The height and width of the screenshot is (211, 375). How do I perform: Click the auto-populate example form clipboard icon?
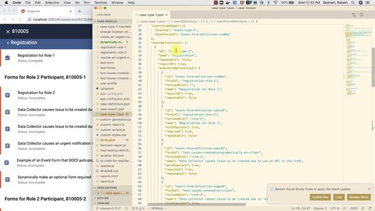coord(6,163)
